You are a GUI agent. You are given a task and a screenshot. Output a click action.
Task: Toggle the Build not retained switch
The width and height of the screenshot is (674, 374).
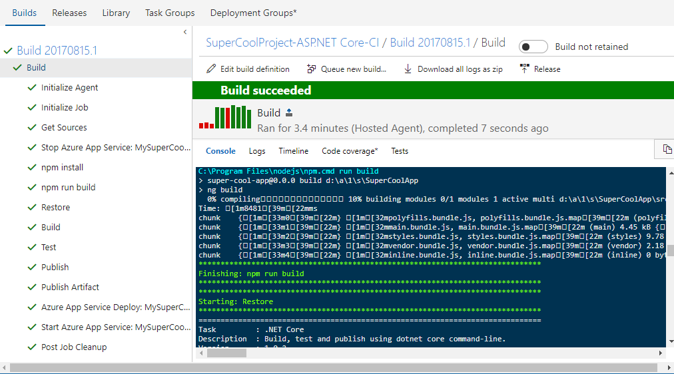click(533, 47)
